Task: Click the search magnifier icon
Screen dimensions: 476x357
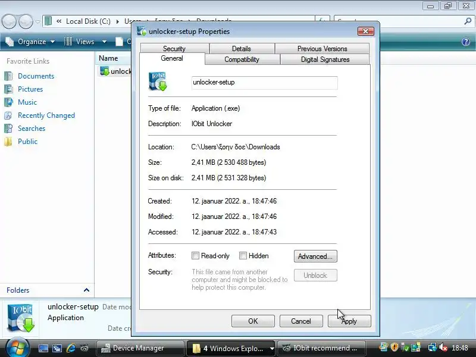Action: pos(468,21)
